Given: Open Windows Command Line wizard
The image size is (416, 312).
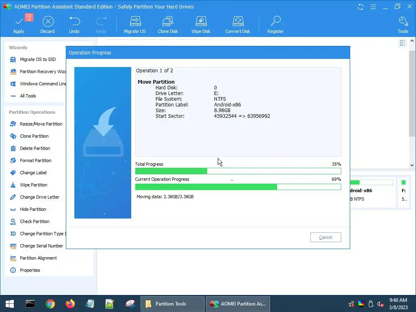Looking at the screenshot, I should coord(37,84).
